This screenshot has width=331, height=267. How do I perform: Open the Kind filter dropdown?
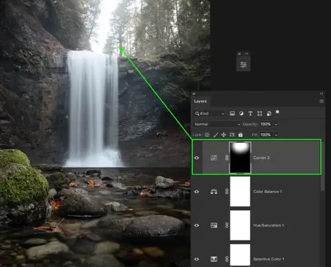pyautogui.click(x=209, y=114)
